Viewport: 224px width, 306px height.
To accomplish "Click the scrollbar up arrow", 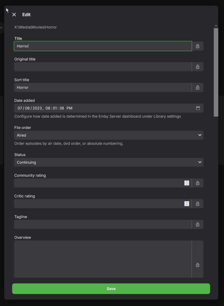I will (216, 26).
